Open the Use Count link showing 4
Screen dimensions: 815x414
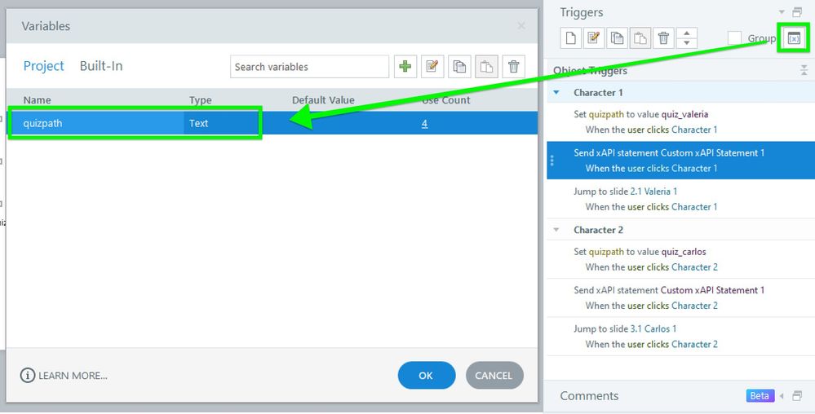(425, 123)
